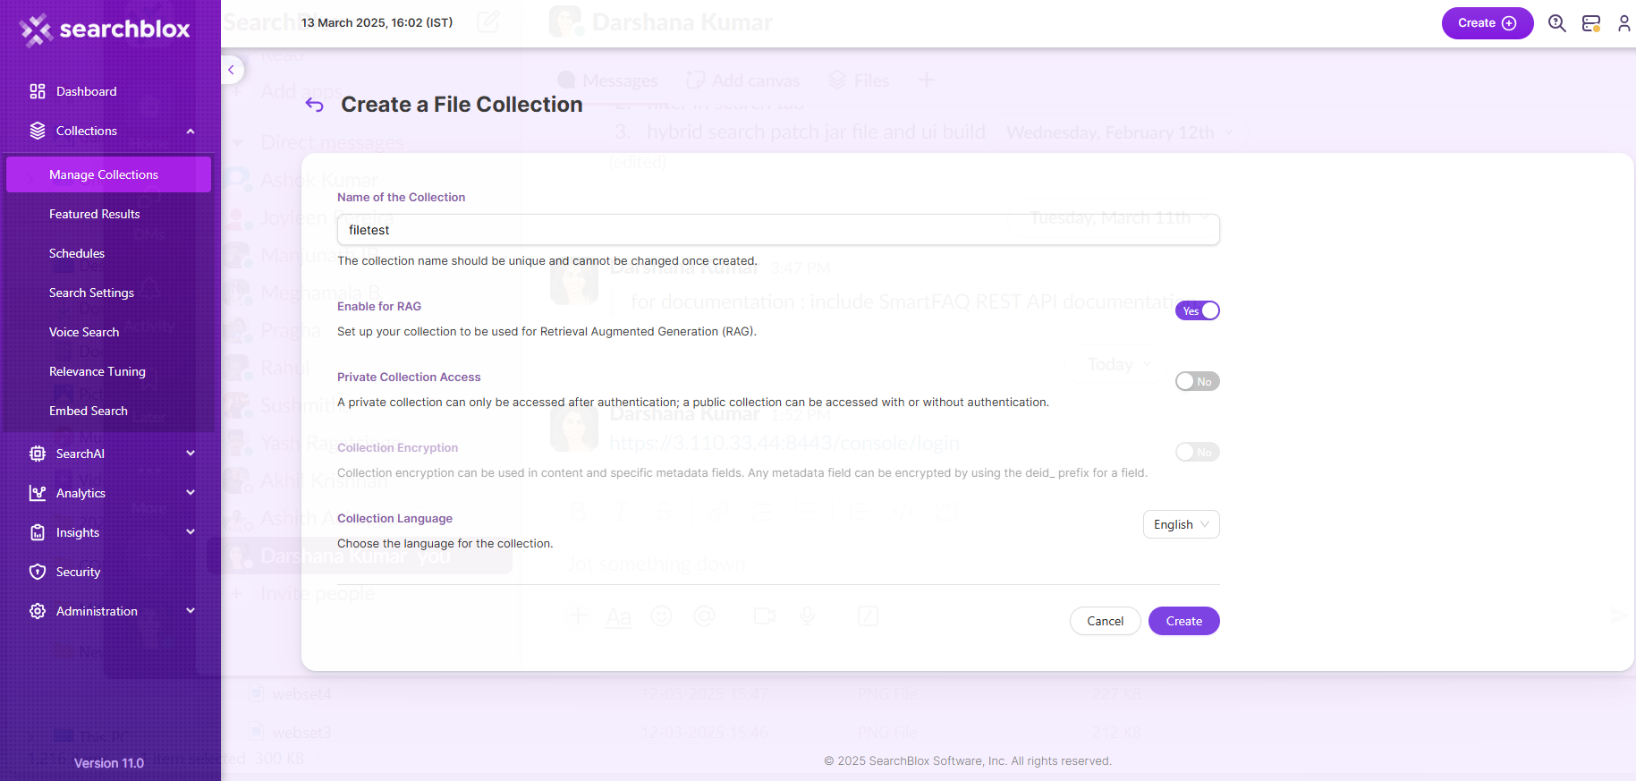Open Relevance Tuning menu item
The image size is (1636, 781).
coord(97,371)
